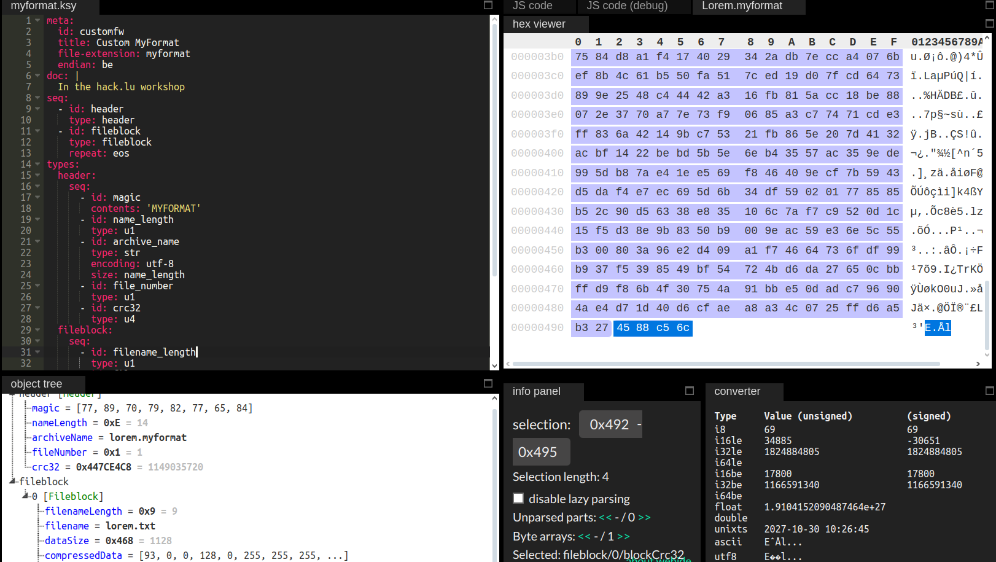This screenshot has width=996, height=562.
Task: Maximize the Lorem.myformat tab group panel
Action: pyautogui.click(x=989, y=6)
